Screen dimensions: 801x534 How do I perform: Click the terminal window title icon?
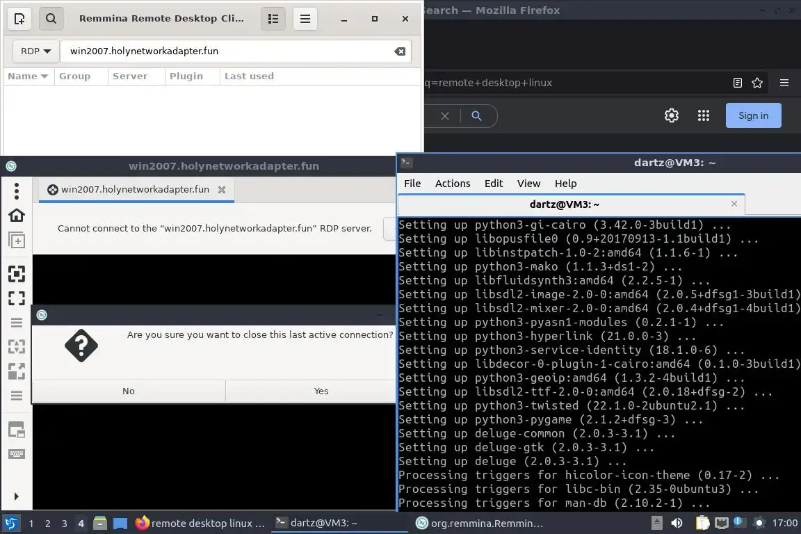(x=406, y=163)
